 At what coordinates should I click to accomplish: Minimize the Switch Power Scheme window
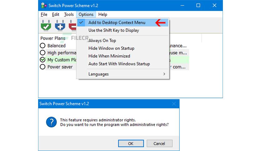[182, 6]
